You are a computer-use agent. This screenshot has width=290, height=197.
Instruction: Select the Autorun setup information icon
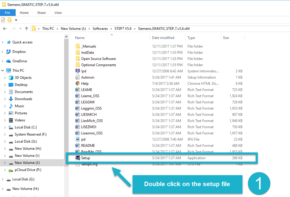78,77
